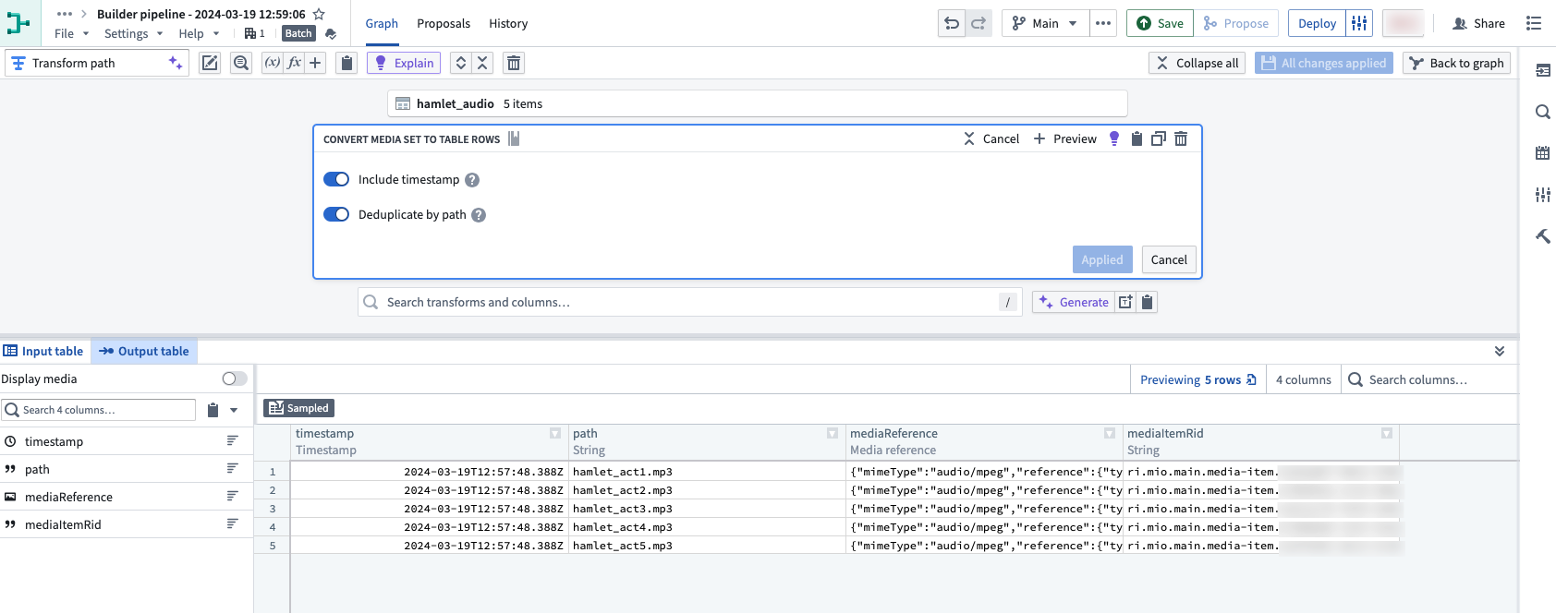Select the Output table tab
1556x613 pixels.
144,351
